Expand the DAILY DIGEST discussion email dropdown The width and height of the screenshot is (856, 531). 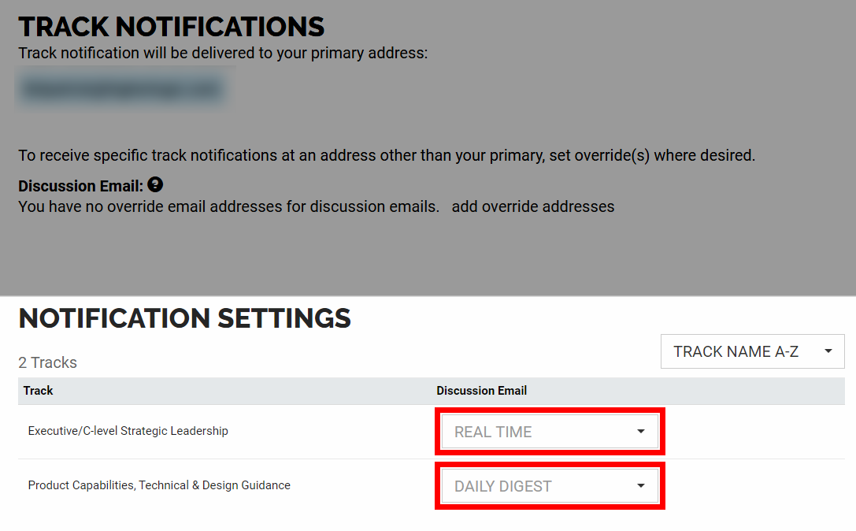pos(550,485)
